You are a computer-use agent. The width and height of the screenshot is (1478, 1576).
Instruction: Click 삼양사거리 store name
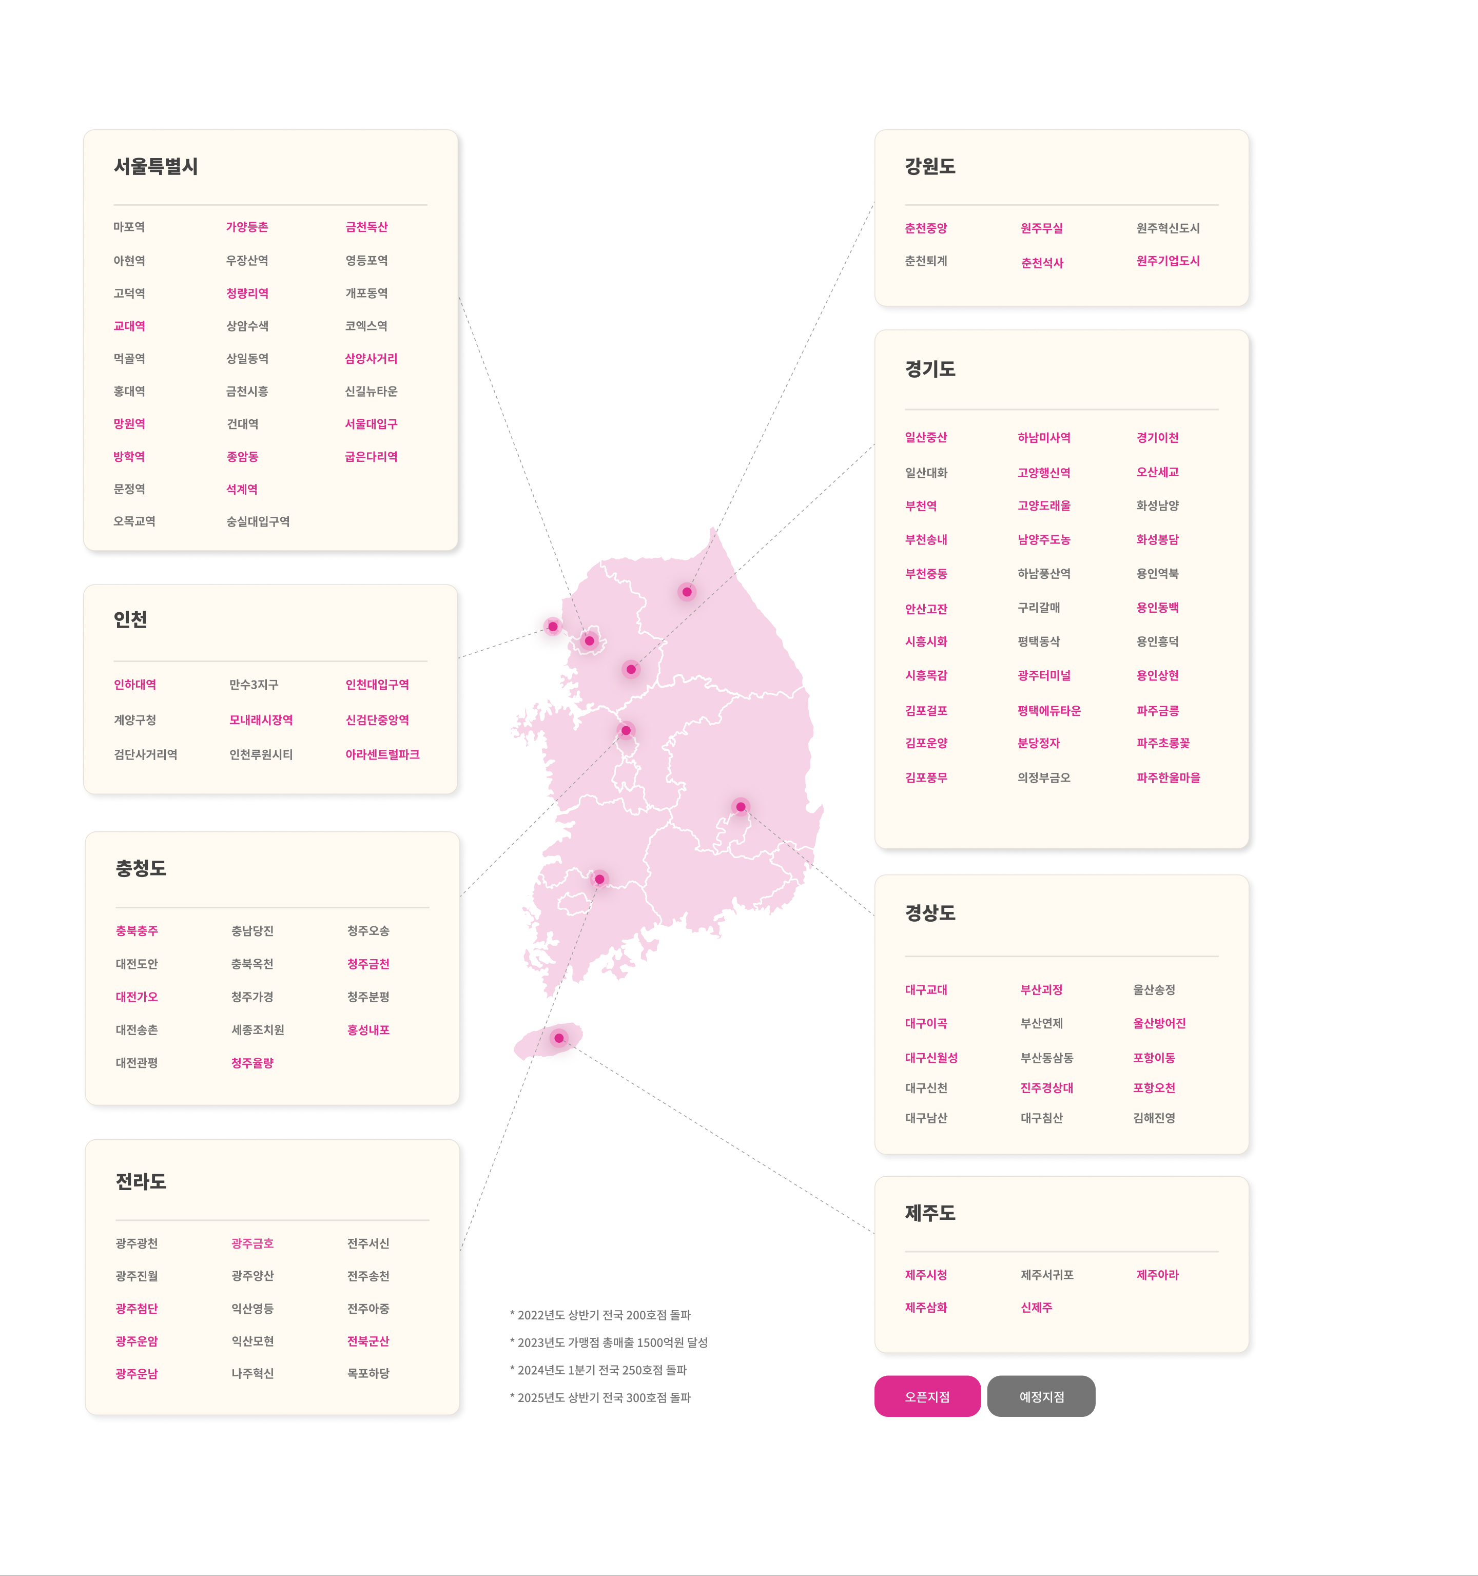click(x=371, y=358)
